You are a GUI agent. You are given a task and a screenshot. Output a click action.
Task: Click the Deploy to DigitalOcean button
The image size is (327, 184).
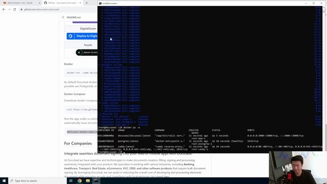[x=82, y=36]
